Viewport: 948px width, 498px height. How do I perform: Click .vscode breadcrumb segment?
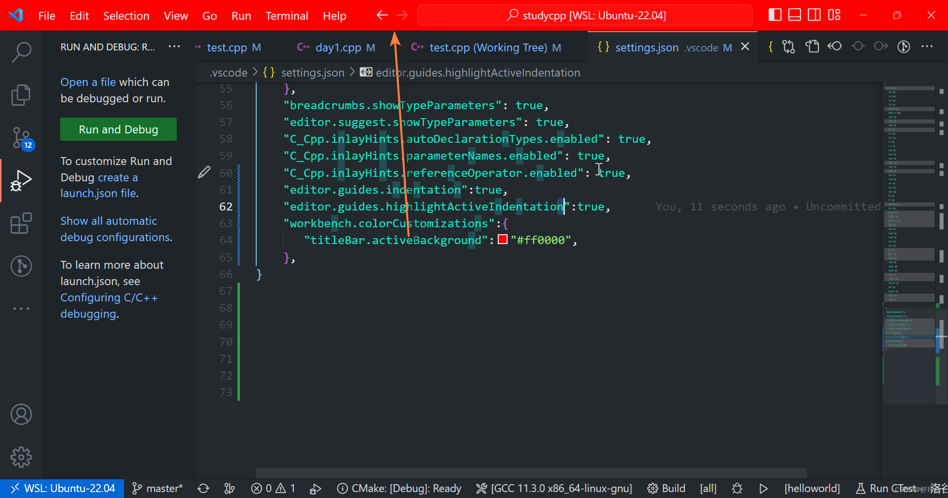[x=229, y=73]
